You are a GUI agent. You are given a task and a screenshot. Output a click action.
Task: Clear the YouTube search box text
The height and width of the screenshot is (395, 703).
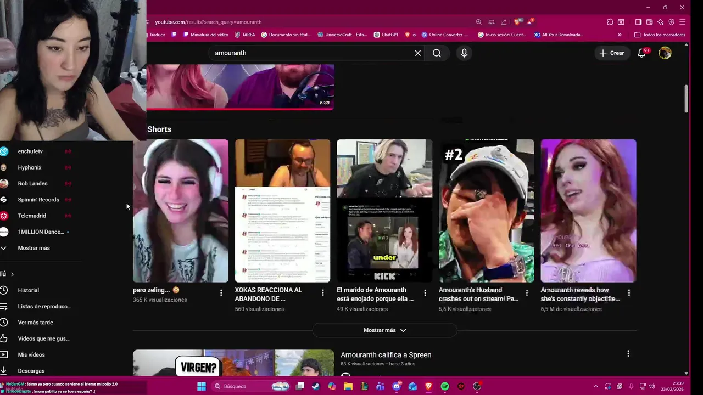[x=417, y=53]
